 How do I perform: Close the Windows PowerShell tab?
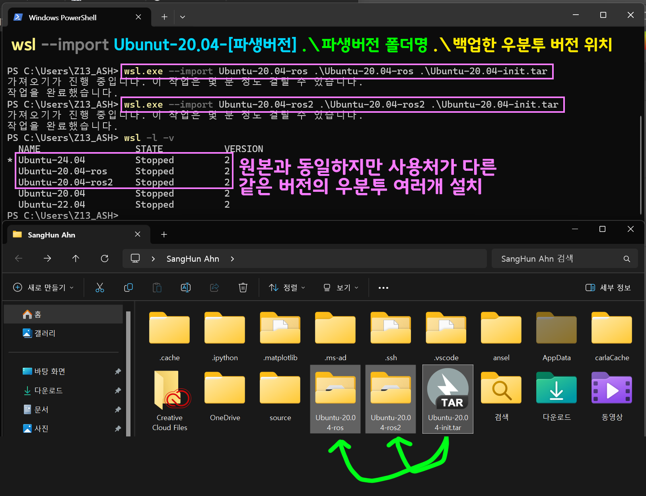tap(138, 17)
